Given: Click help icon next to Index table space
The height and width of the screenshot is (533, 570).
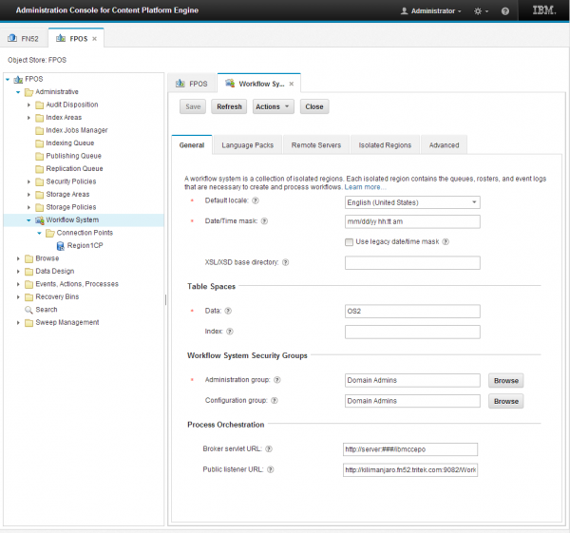Looking at the screenshot, I should [230, 332].
